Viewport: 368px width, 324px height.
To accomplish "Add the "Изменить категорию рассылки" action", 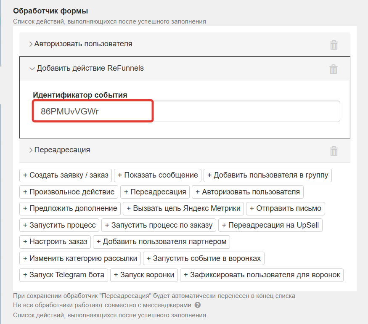I will pyautogui.click(x=81, y=258).
